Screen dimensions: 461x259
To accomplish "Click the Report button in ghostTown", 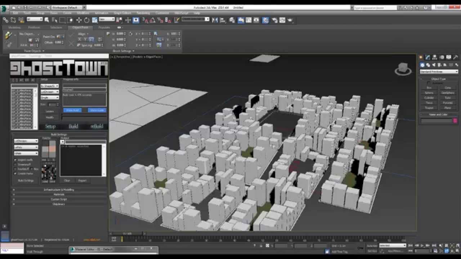I will 82,181.
